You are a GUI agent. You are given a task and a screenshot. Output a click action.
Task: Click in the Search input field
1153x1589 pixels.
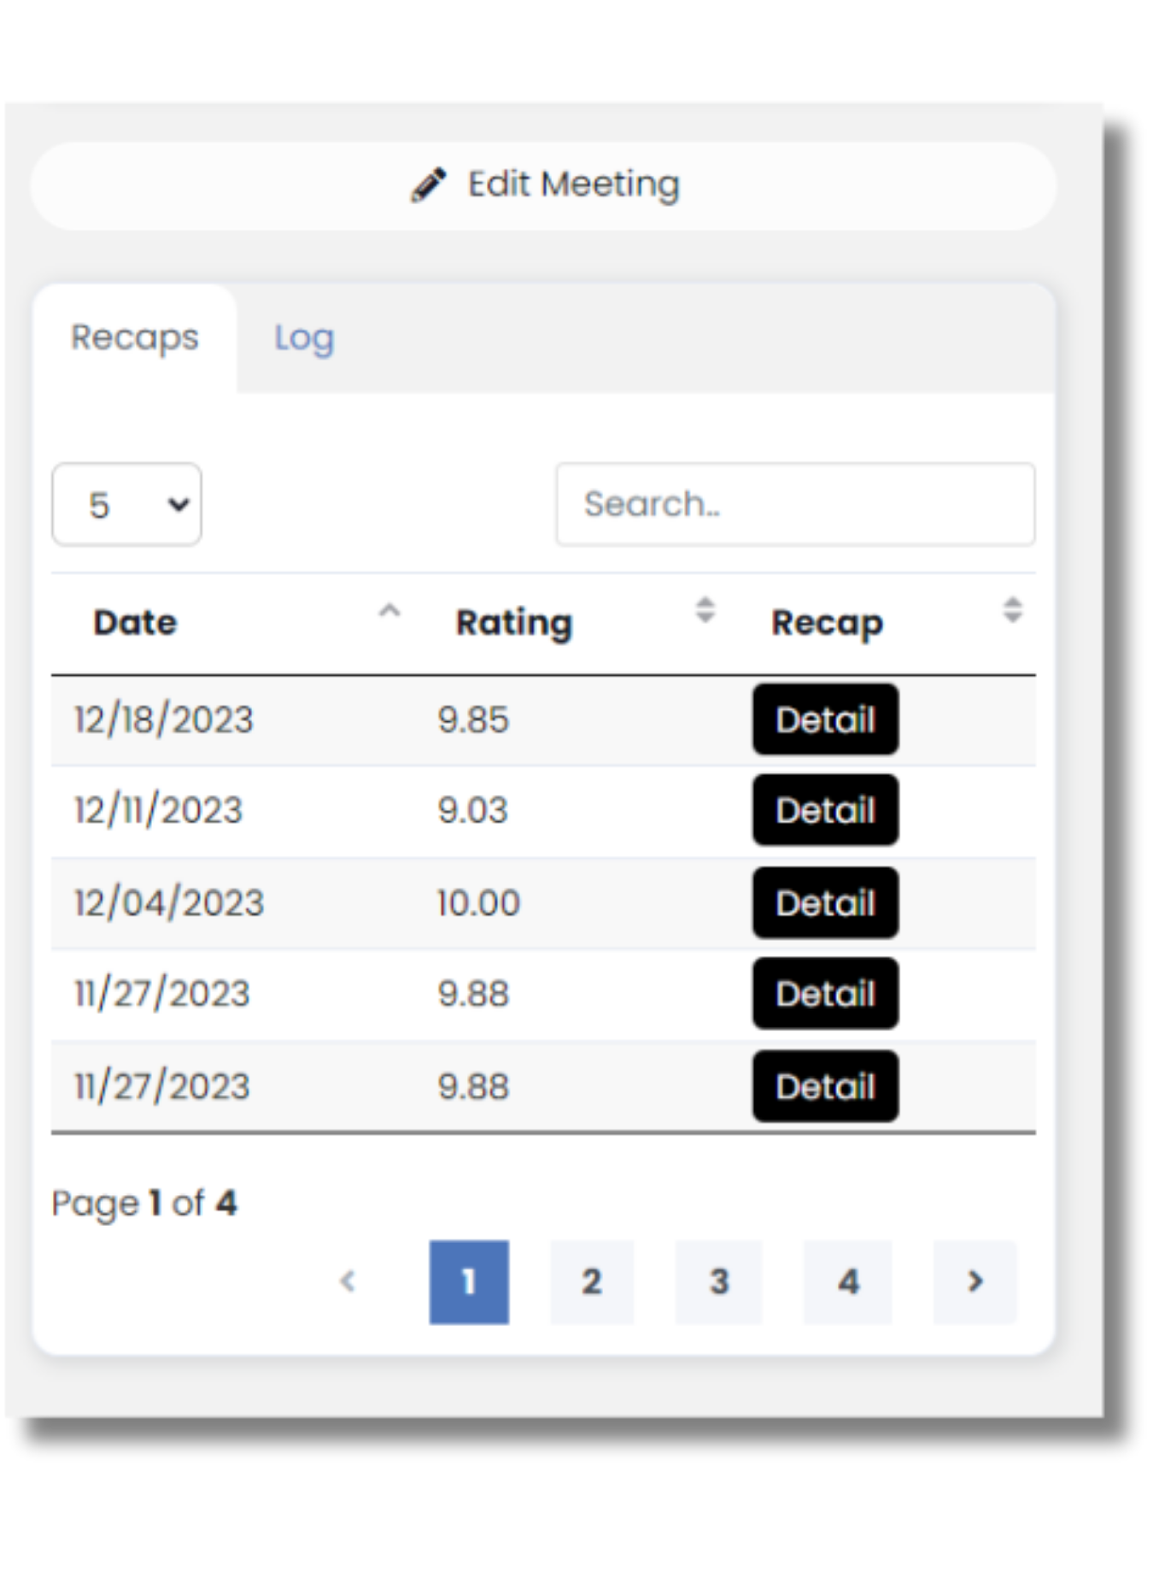794,504
